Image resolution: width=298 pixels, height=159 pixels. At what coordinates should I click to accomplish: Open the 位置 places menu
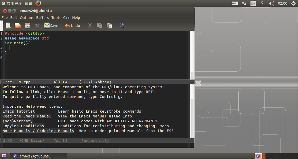point(29,3)
